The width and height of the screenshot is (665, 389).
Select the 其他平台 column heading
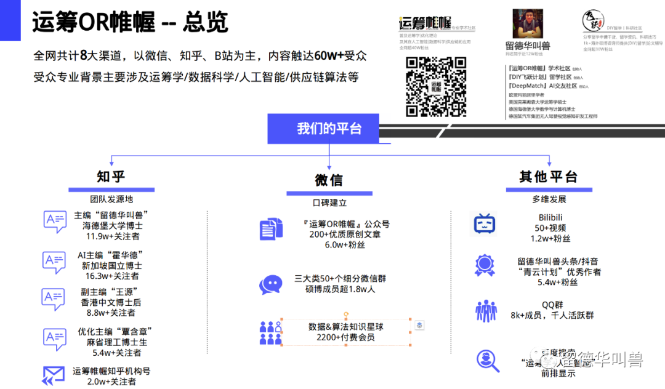549,176
